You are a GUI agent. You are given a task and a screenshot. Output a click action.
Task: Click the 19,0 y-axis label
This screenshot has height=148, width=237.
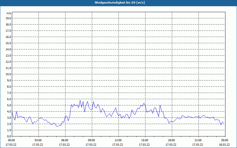(9, 18)
